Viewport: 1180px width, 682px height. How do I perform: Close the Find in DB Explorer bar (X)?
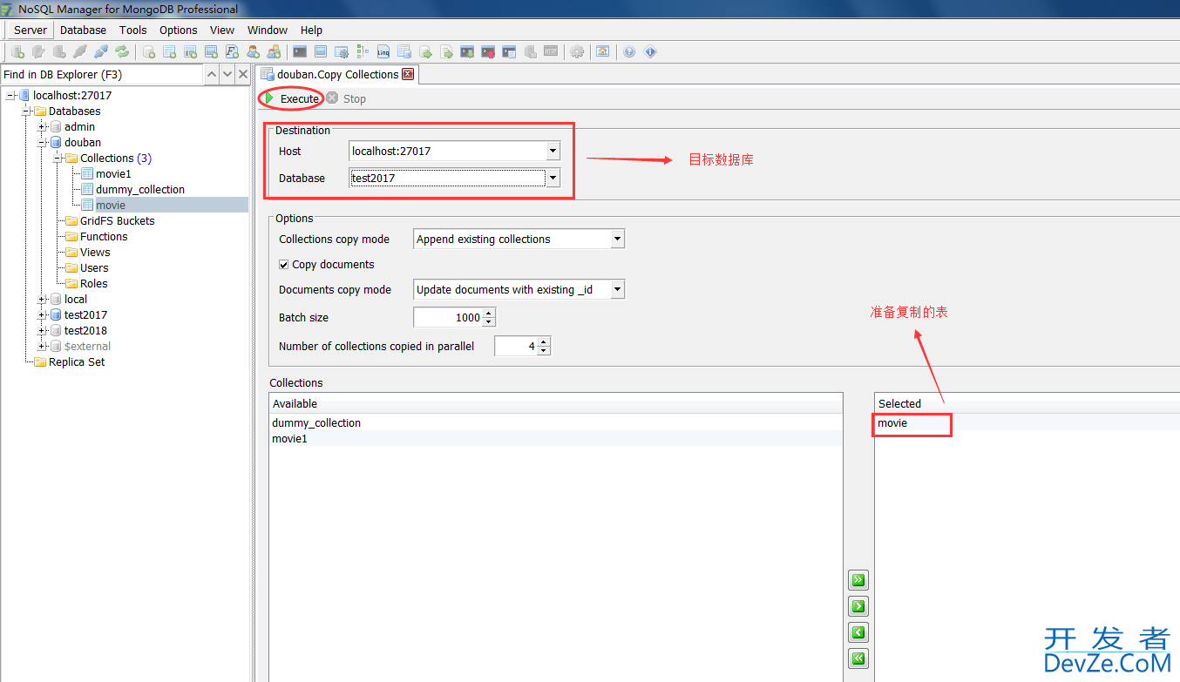click(x=243, y=75)
